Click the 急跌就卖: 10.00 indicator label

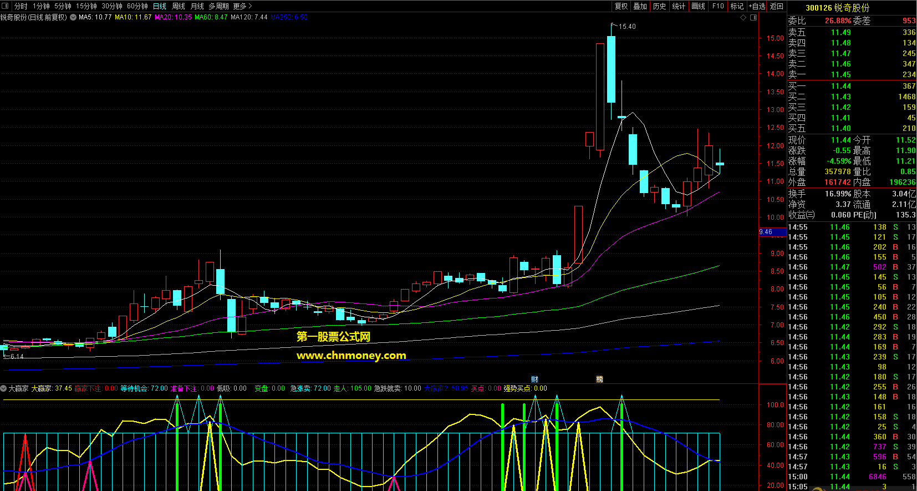click(x=398, y=388)
